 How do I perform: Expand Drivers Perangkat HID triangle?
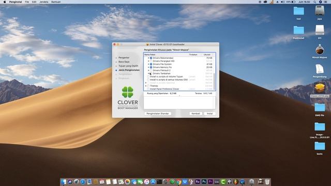pyautogui.click(x=148, y=61)
